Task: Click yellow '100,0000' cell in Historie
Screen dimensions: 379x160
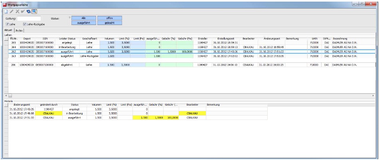Action: (x=171, y=118)
